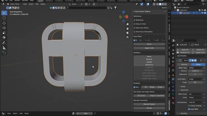Open the Intersections Grid Fill dropdown
The width and height of the screenshot is (207, 116).
pyautogui.click(x=195, y=102)
